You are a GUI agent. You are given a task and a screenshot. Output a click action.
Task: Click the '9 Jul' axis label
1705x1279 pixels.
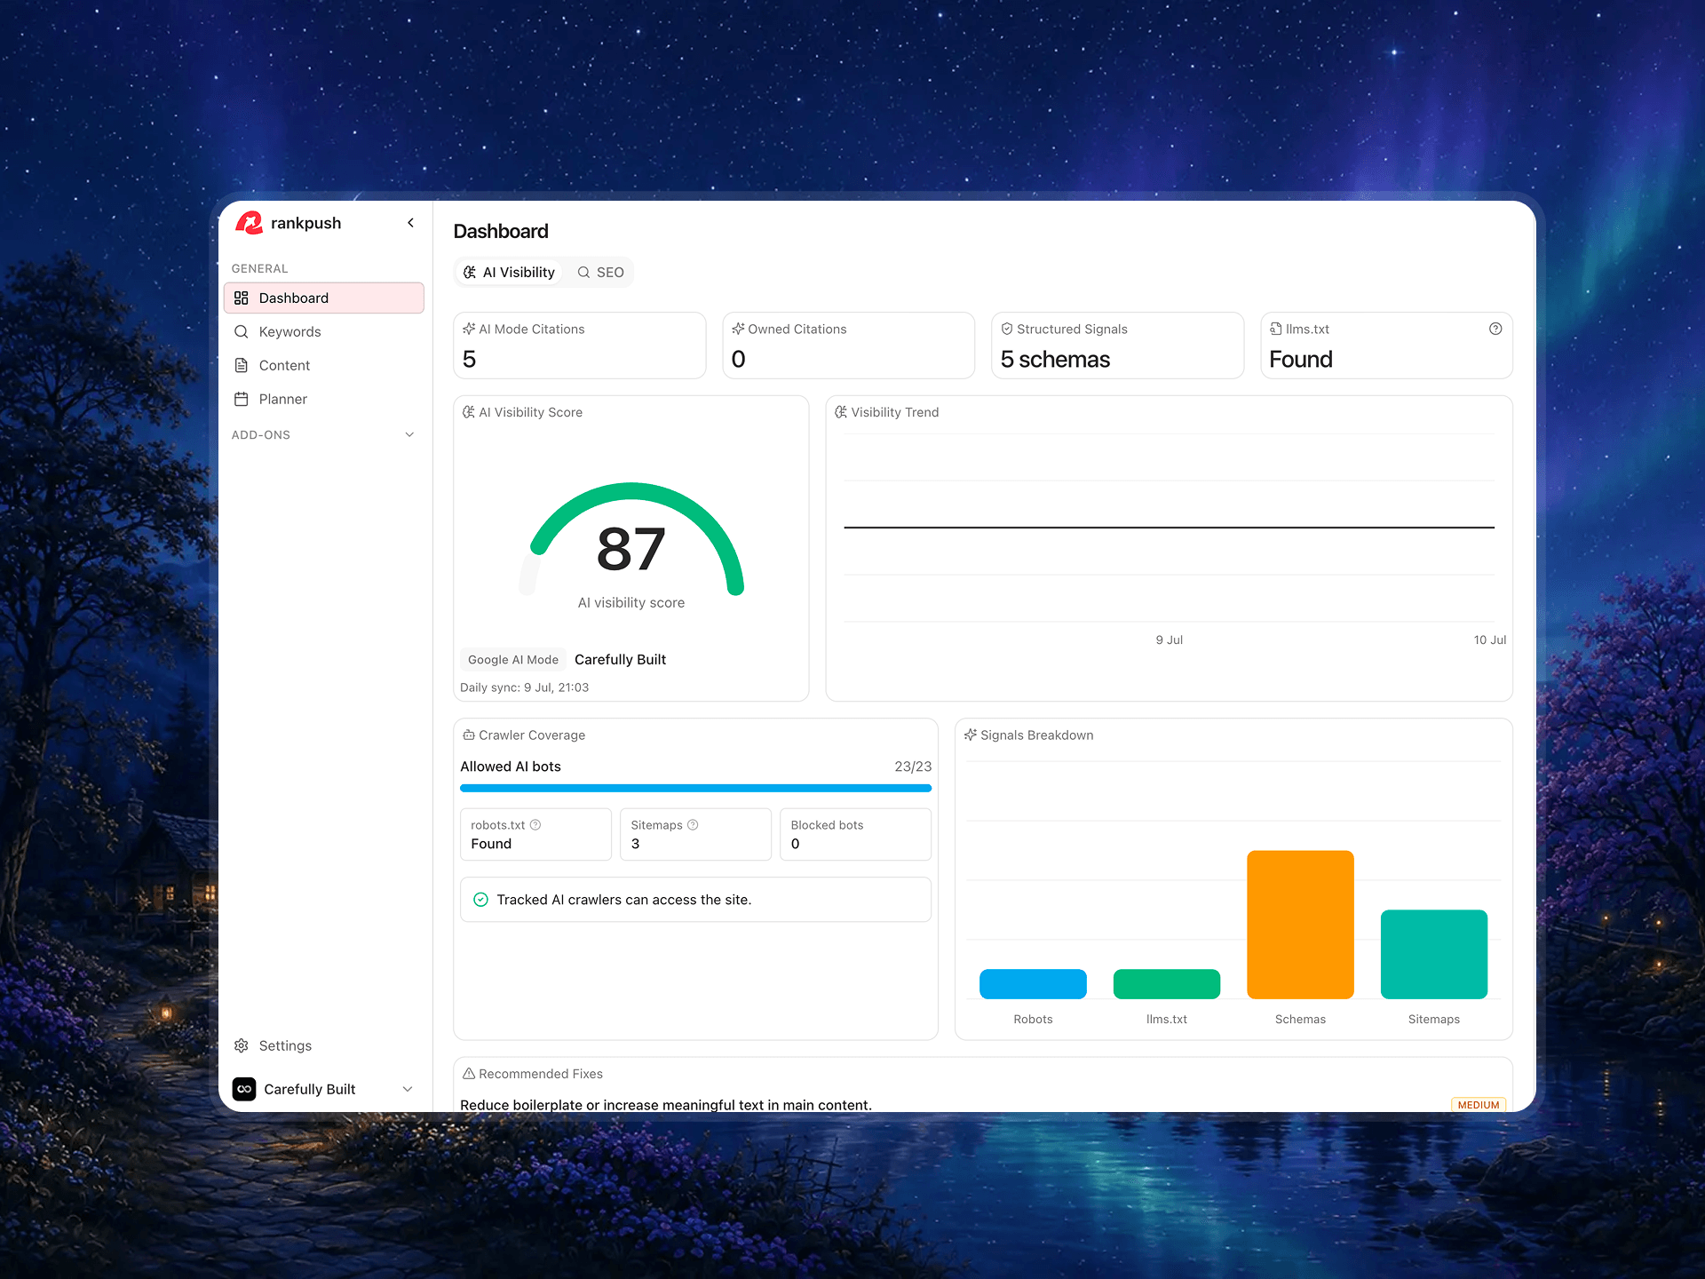pyautogui.click(x=1169, y=639)
